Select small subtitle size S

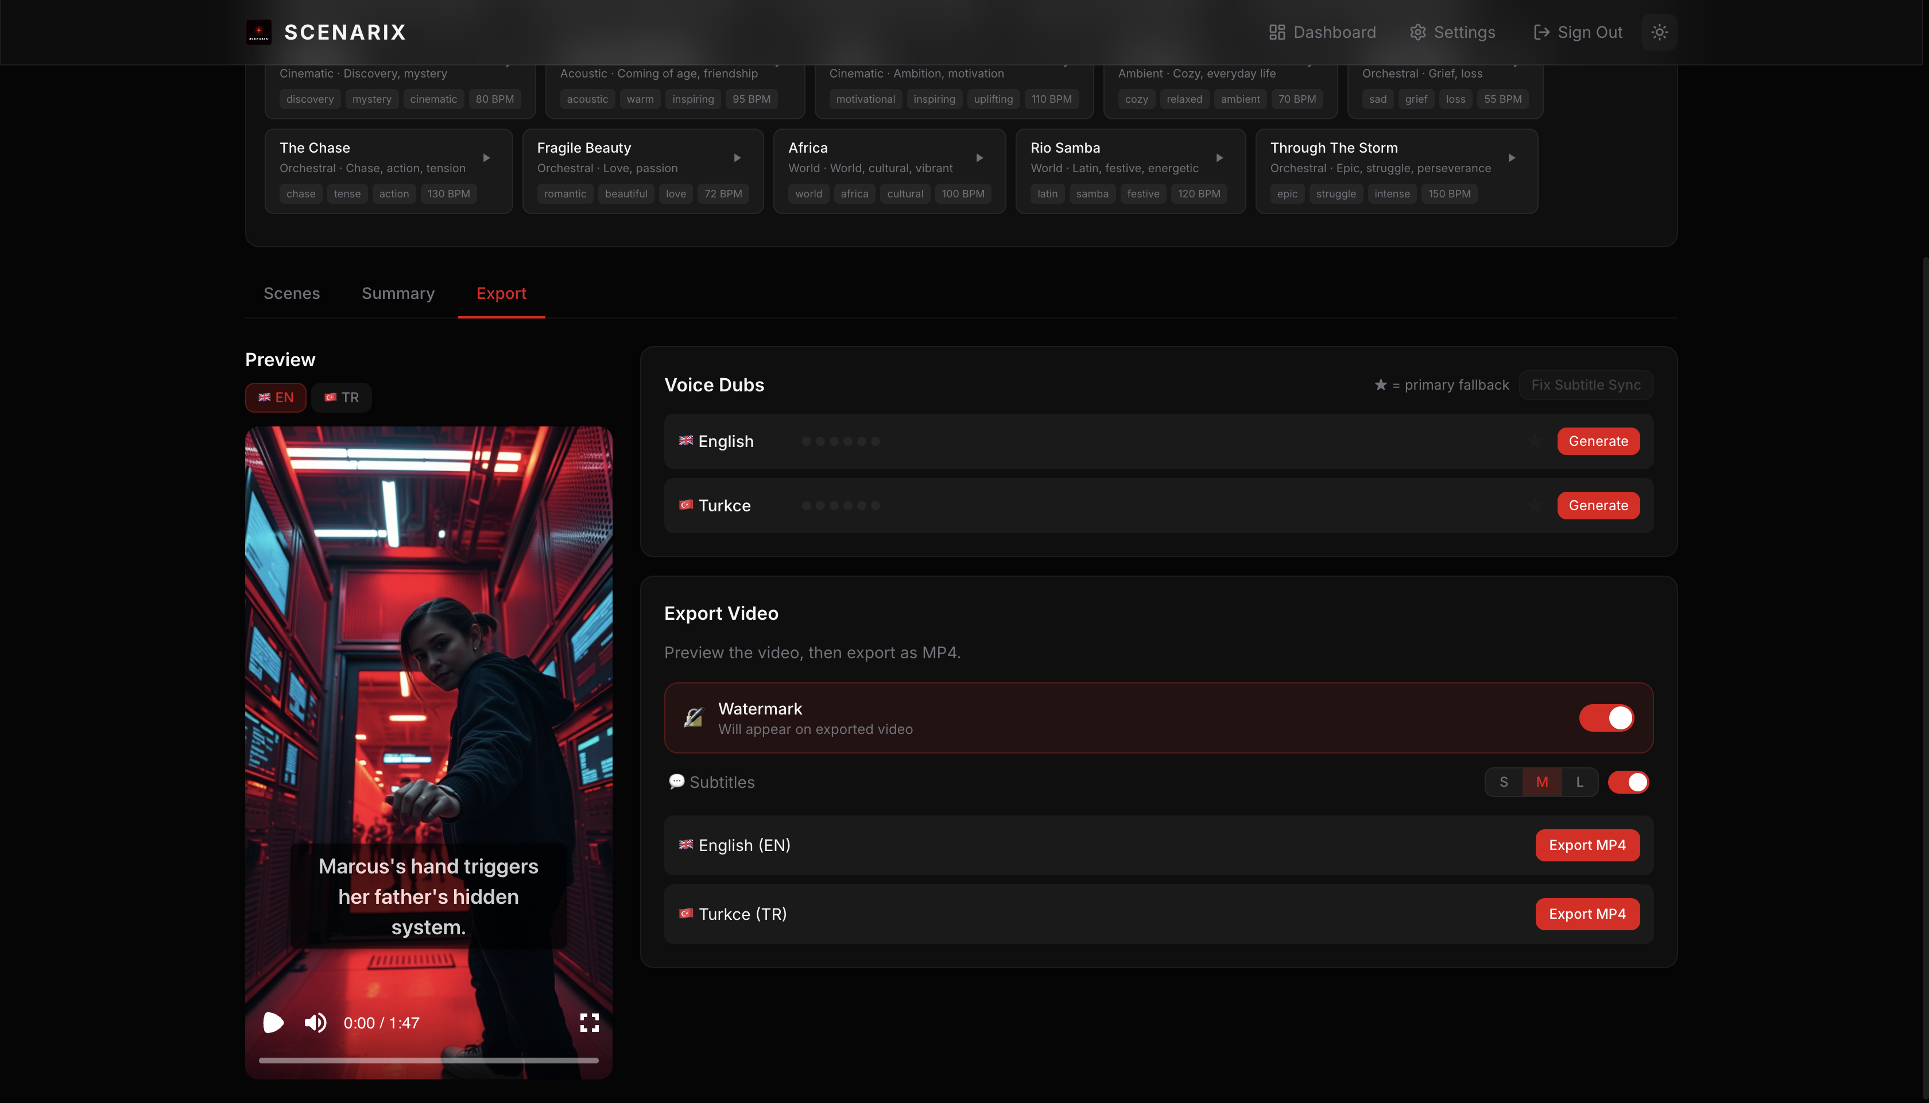click(x=1504, y=782)
